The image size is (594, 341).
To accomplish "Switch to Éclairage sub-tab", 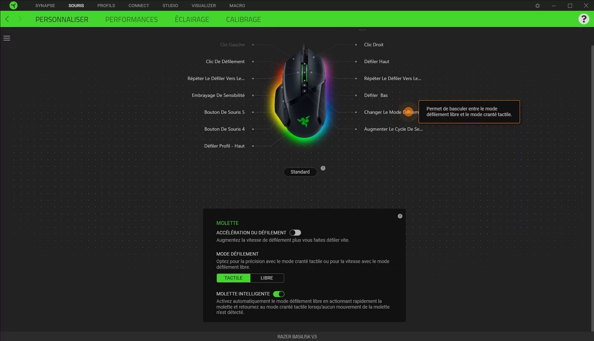I will point(192,19).
